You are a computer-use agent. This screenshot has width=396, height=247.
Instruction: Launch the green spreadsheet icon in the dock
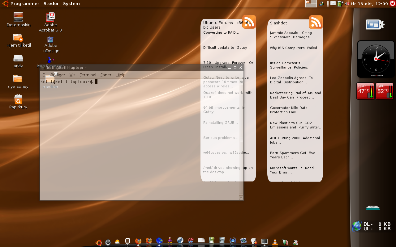coord(212,241)
